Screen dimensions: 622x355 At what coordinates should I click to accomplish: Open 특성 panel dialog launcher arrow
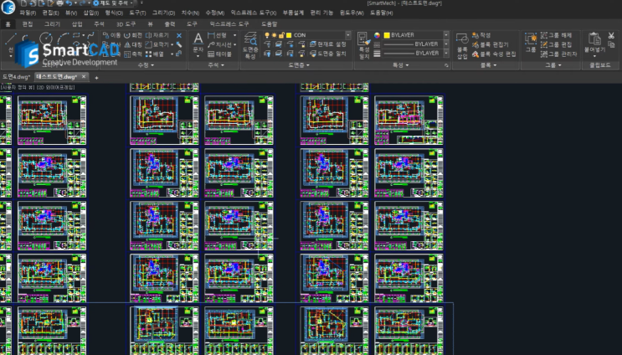point(447,65)
